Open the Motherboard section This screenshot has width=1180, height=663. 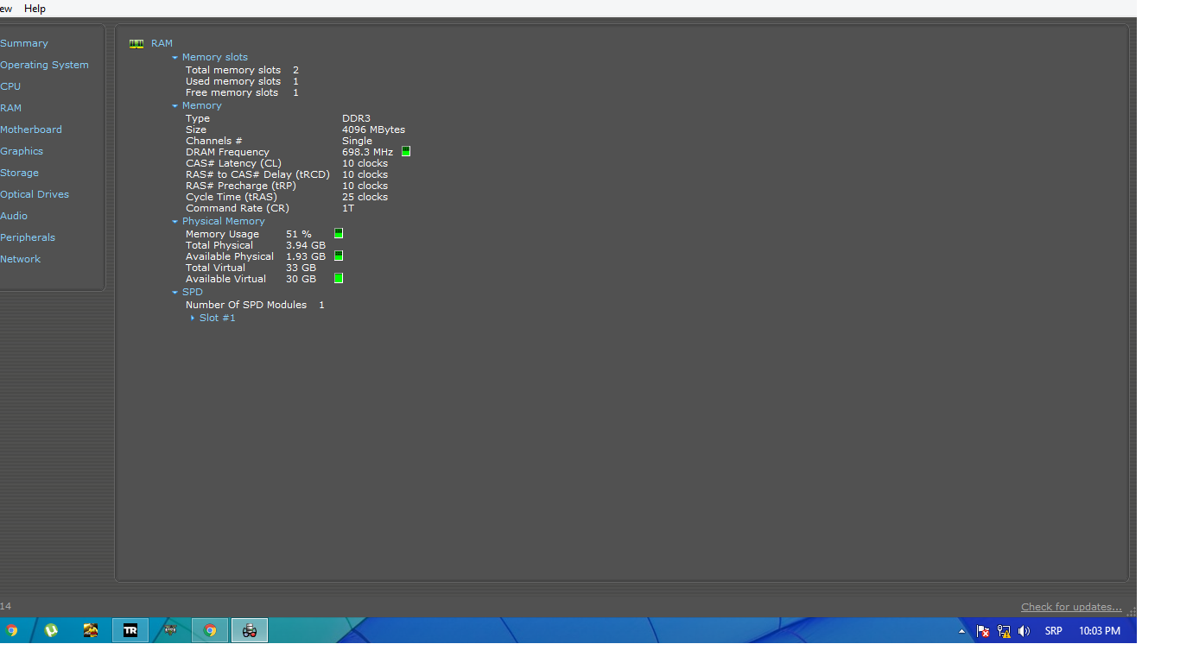pos(31,129)
